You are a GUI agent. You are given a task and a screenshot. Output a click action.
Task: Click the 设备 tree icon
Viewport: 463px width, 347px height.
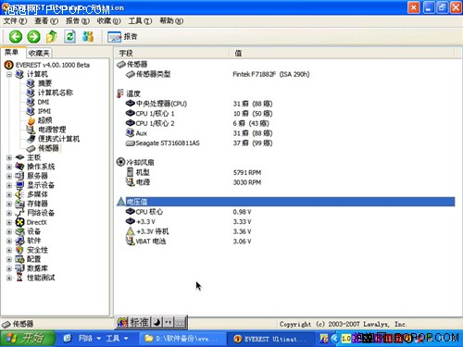coord(19,231)
